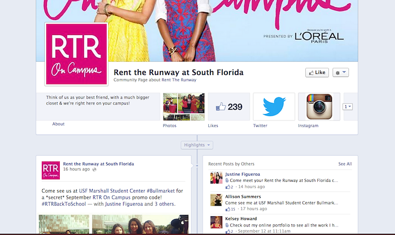Click note icon on Justine Figueroa's post
The height and width of the screenshot is (235, 395).
coord(227,181)
